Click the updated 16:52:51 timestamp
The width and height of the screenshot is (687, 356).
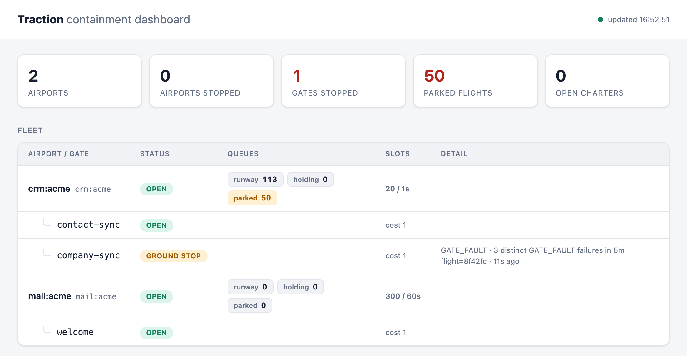pos(639,20)
